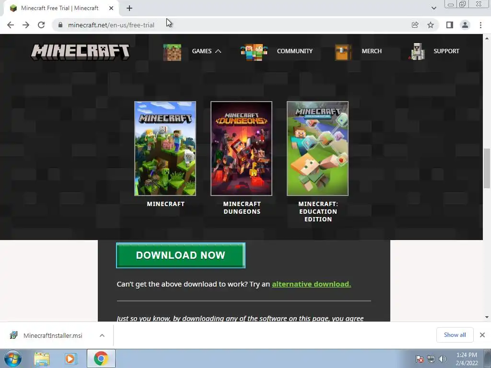
Task: Launch Windows Media Player from taskbar
Action: click(70, 358)
